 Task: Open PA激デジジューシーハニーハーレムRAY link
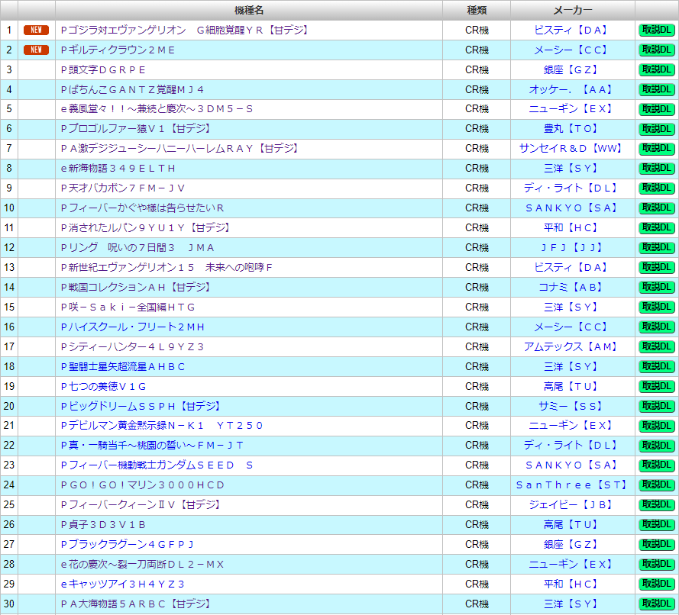[x=180, y=148]
